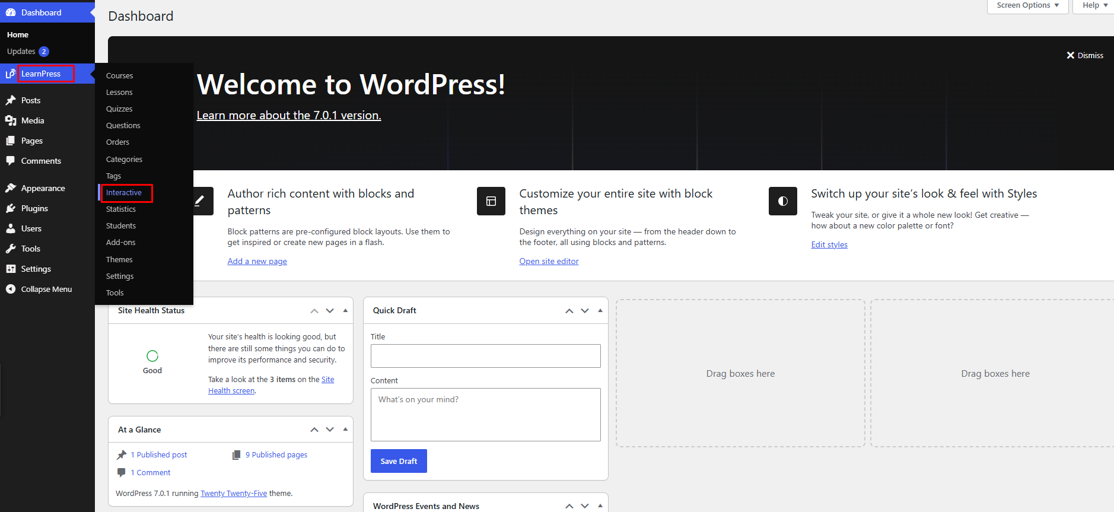Open Questions in LearnPress submenu
This screenshot has width=1114, height=512.
123,126
